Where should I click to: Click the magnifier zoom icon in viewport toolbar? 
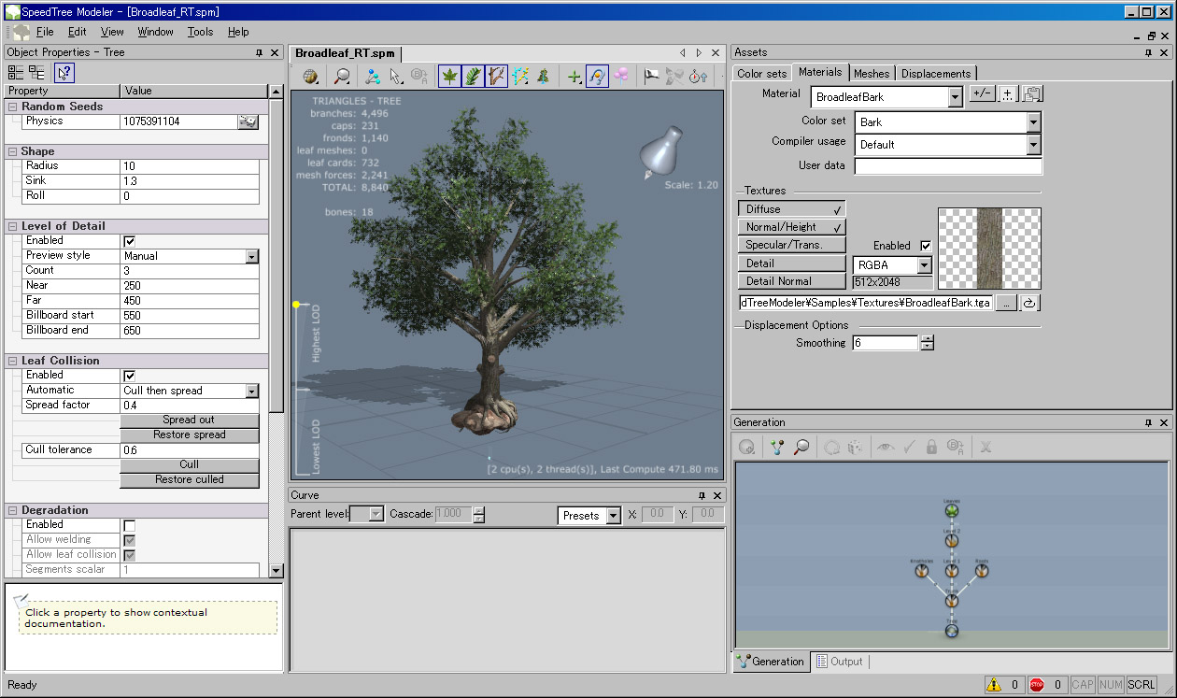(x=343, y=77)
